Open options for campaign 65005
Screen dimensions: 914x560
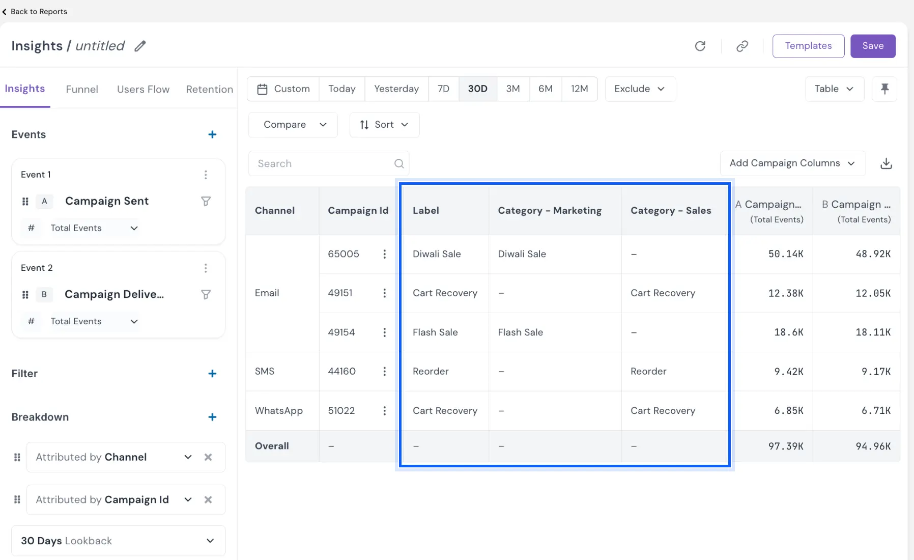pos(384,254)
